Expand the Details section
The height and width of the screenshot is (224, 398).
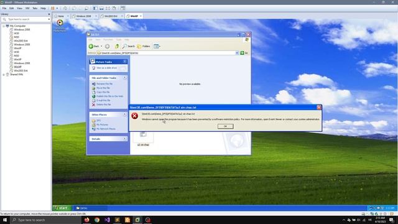click(125, 139)
